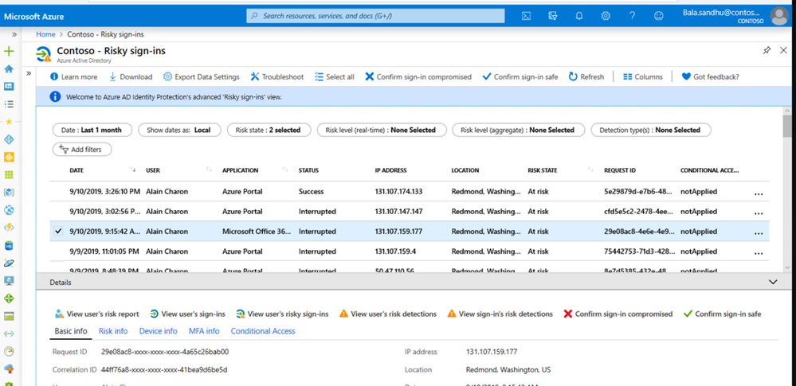Click toolbar Confirm sign-in safe

pyautogui.click(x=520, y=77)
